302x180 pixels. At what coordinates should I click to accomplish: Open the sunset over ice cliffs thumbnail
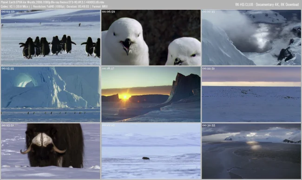[x=151, y=94]
